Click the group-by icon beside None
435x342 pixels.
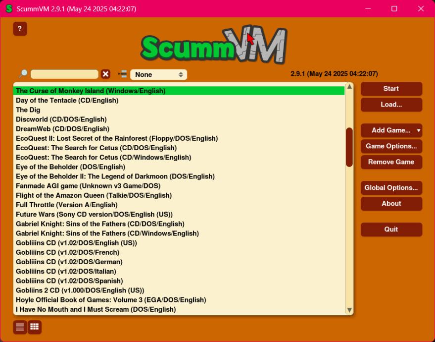point(123,74)
